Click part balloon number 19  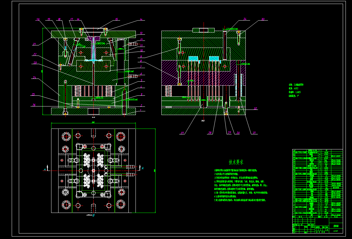tap(49, 19)
